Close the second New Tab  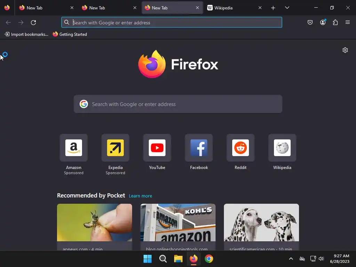coord(135,8)
